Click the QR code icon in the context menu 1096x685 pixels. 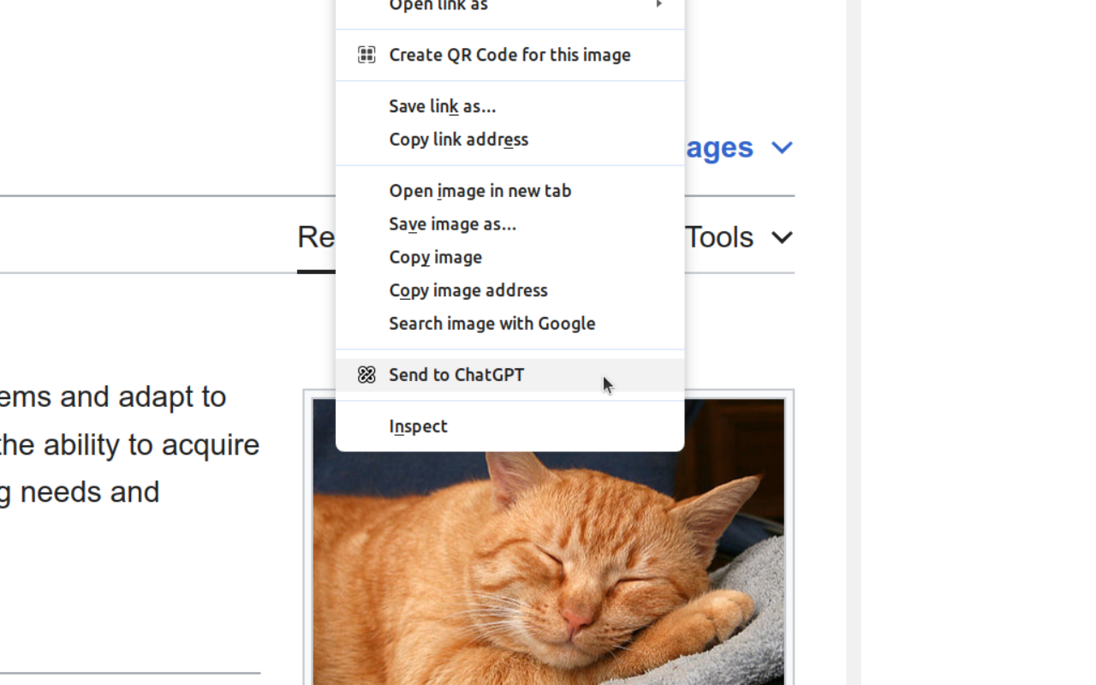pyautogui.click(x=366, y=55)
